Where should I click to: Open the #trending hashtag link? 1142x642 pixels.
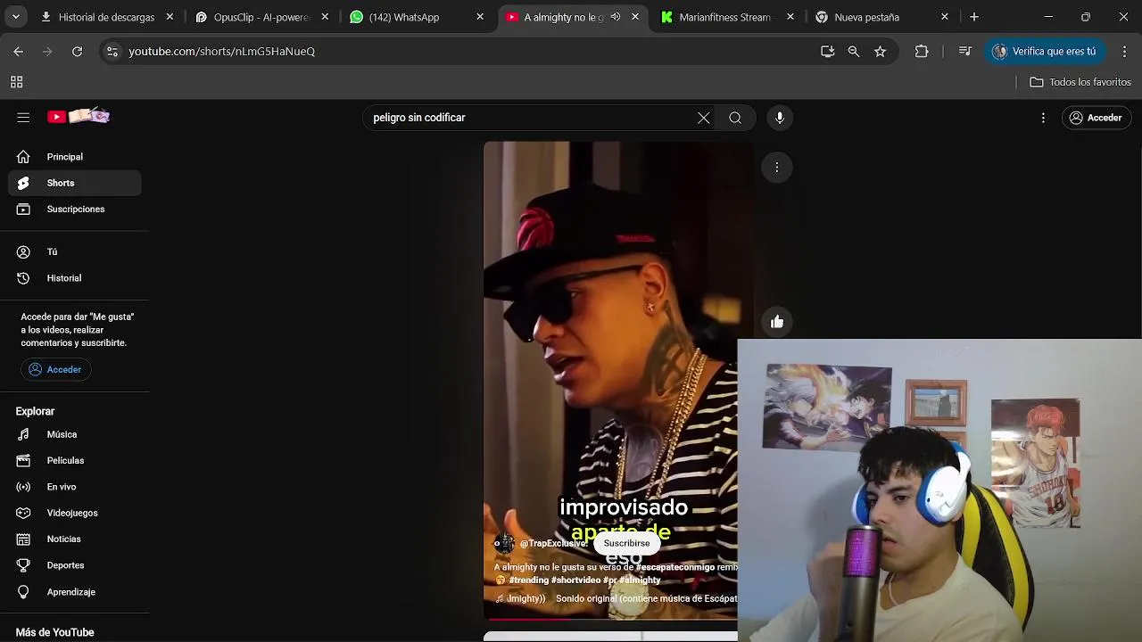(x=528, y=580)
